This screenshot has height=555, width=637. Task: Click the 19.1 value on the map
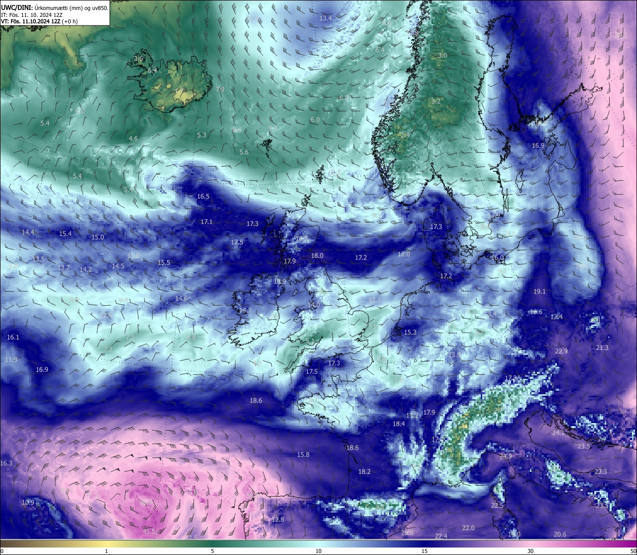point(539,291)
